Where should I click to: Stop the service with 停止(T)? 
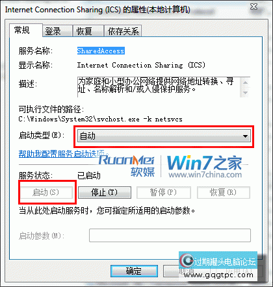point(105,192)
